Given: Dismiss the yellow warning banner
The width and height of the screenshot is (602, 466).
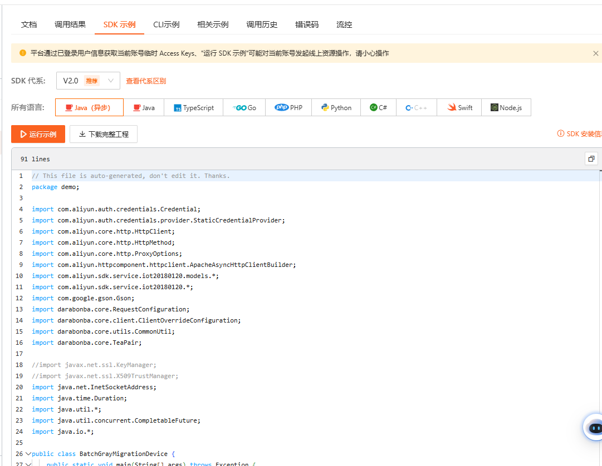Looking at the screenshot, I should (x=595, y=53).
